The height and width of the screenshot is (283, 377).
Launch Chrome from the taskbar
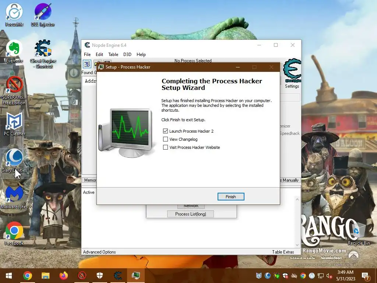tap(27, 276)
